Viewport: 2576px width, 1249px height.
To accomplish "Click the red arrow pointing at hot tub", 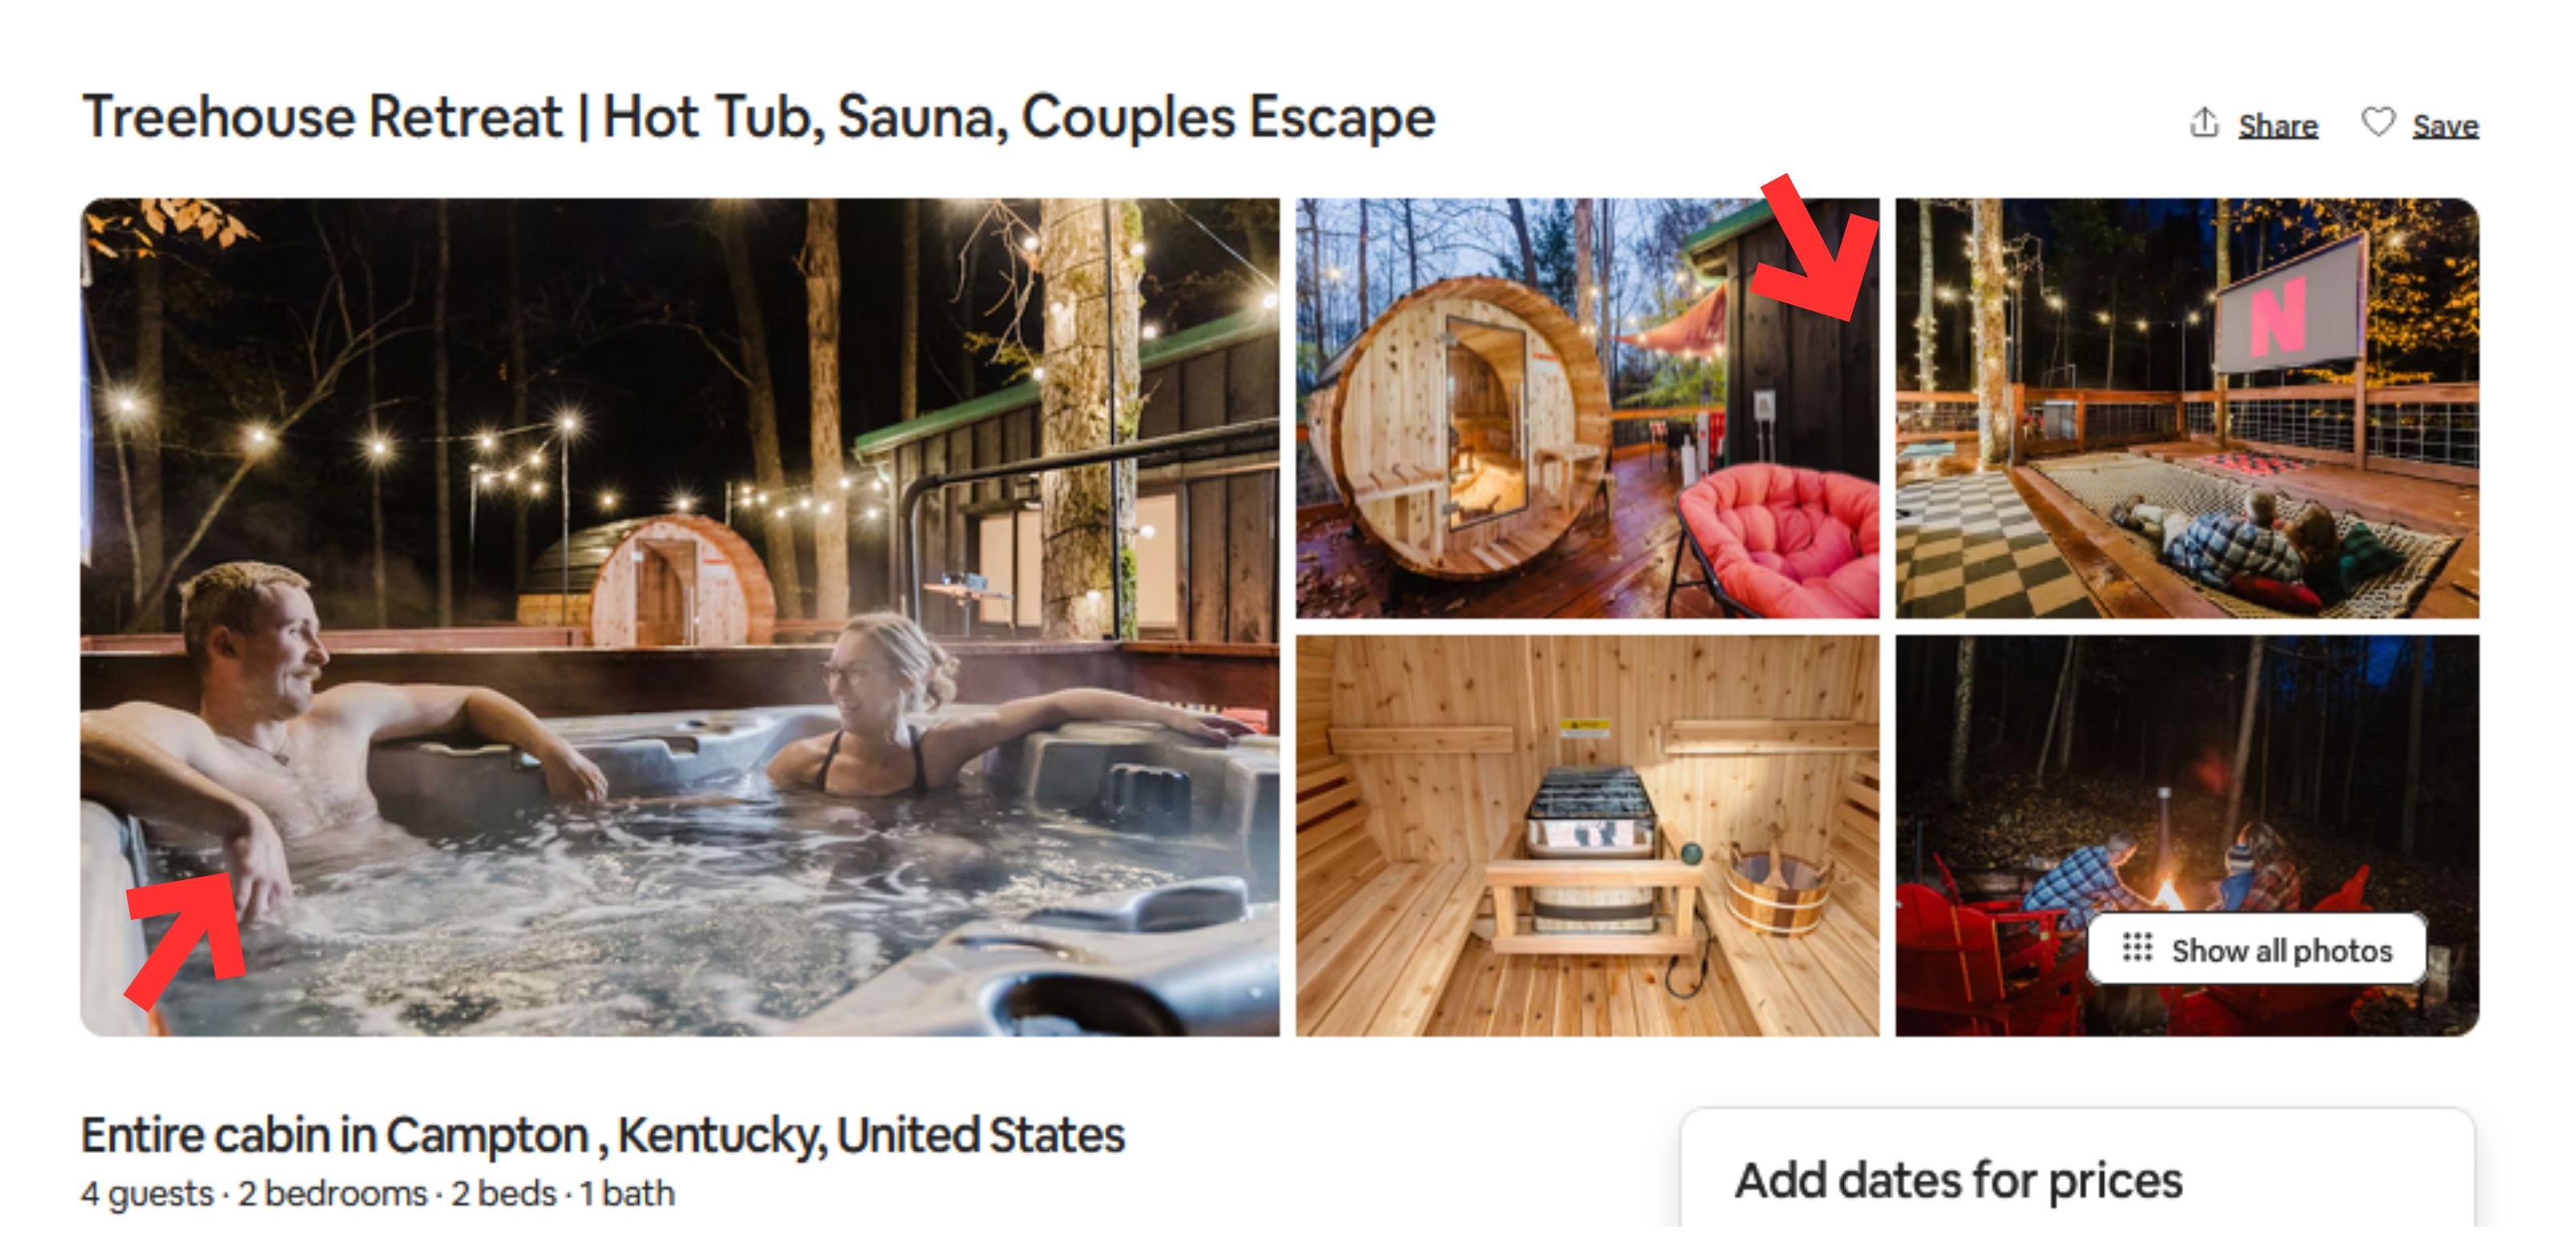I will click(187, 941).
